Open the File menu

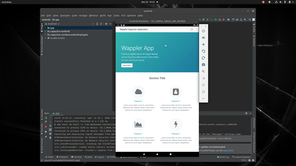[x=43, y=15]
